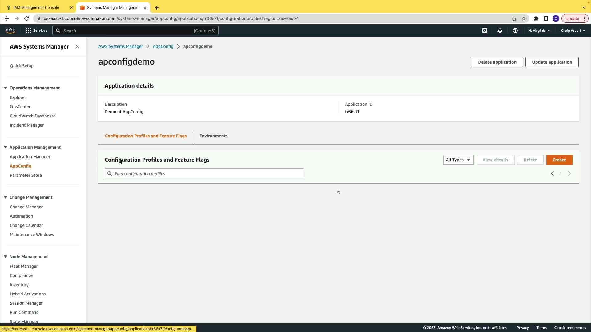Expand the Craig Arcuri account menu

pos(573,30)
